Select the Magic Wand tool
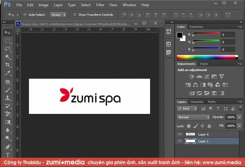 [x=8, y=57]
